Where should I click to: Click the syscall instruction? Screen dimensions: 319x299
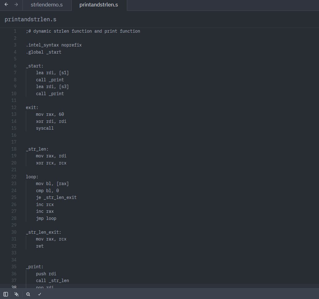coord(45,128)
